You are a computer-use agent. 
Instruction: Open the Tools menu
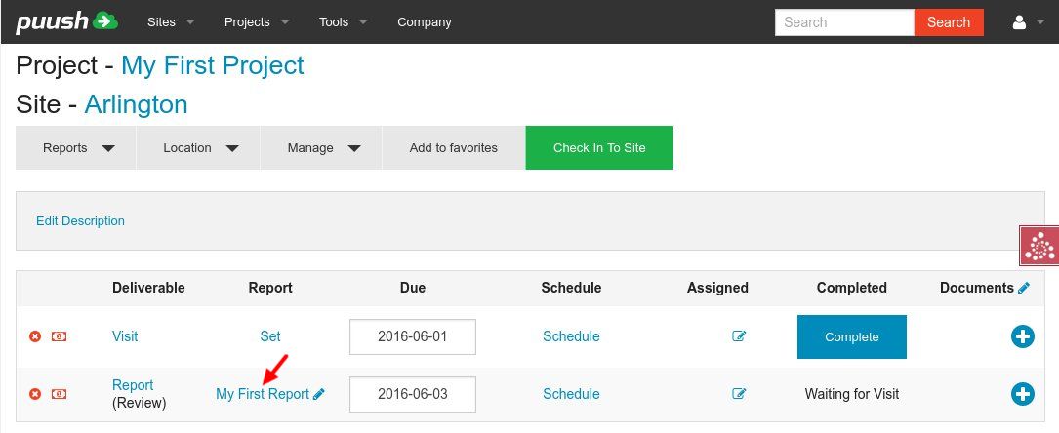343,21
